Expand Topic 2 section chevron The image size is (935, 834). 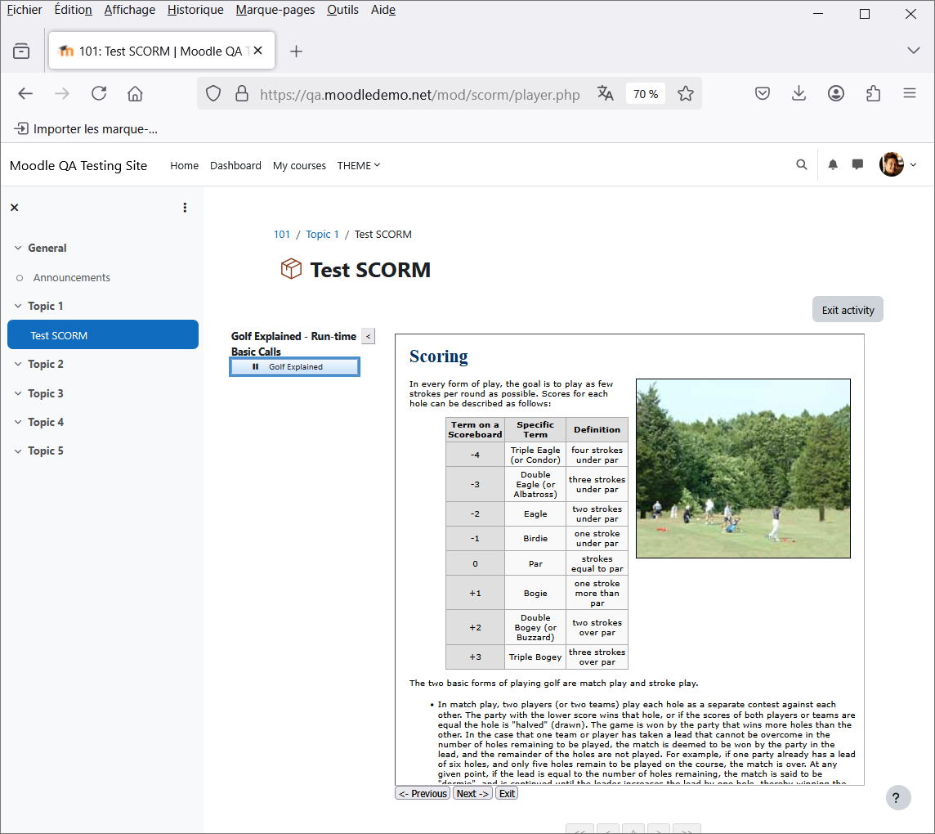[x=18, y=364]
